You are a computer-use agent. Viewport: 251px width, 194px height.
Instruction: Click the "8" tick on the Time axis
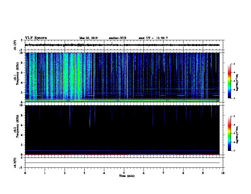[183, 173]
